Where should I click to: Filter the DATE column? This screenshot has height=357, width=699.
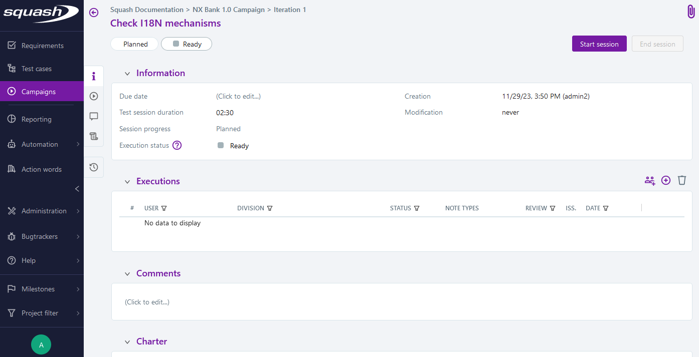pos(606,208)
